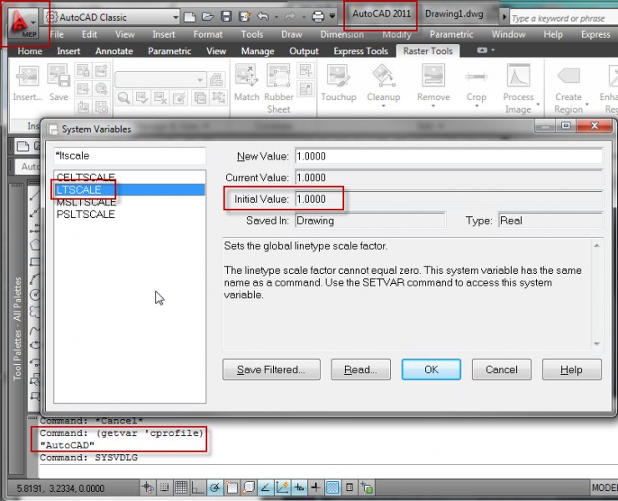Click the New Value input field
Image resolution: width=618 pixels, height=501 pixels.
(448, 156)
